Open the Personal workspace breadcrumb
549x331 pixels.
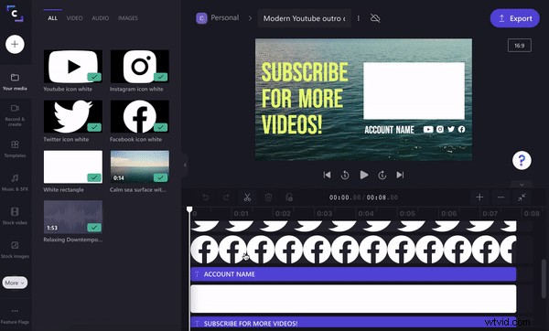218,18
